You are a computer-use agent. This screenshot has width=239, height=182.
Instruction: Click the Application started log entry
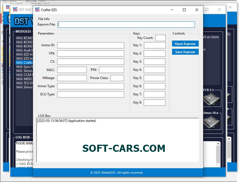tap(67, 121)
